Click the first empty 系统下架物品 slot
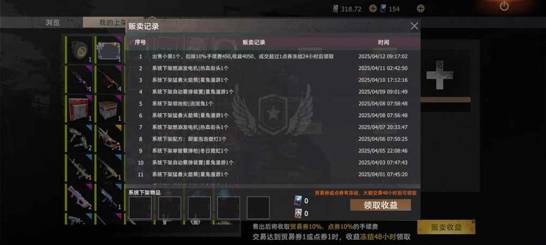This screenshot has height=245, width=546. tap(140, 208)
